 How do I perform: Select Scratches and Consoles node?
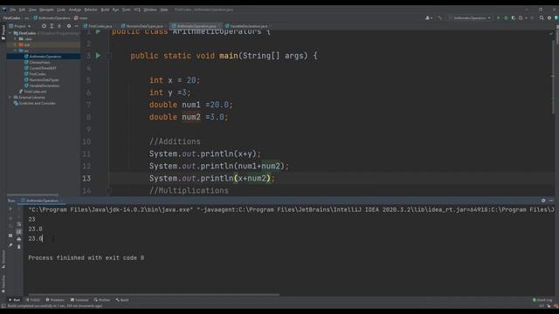35,103
